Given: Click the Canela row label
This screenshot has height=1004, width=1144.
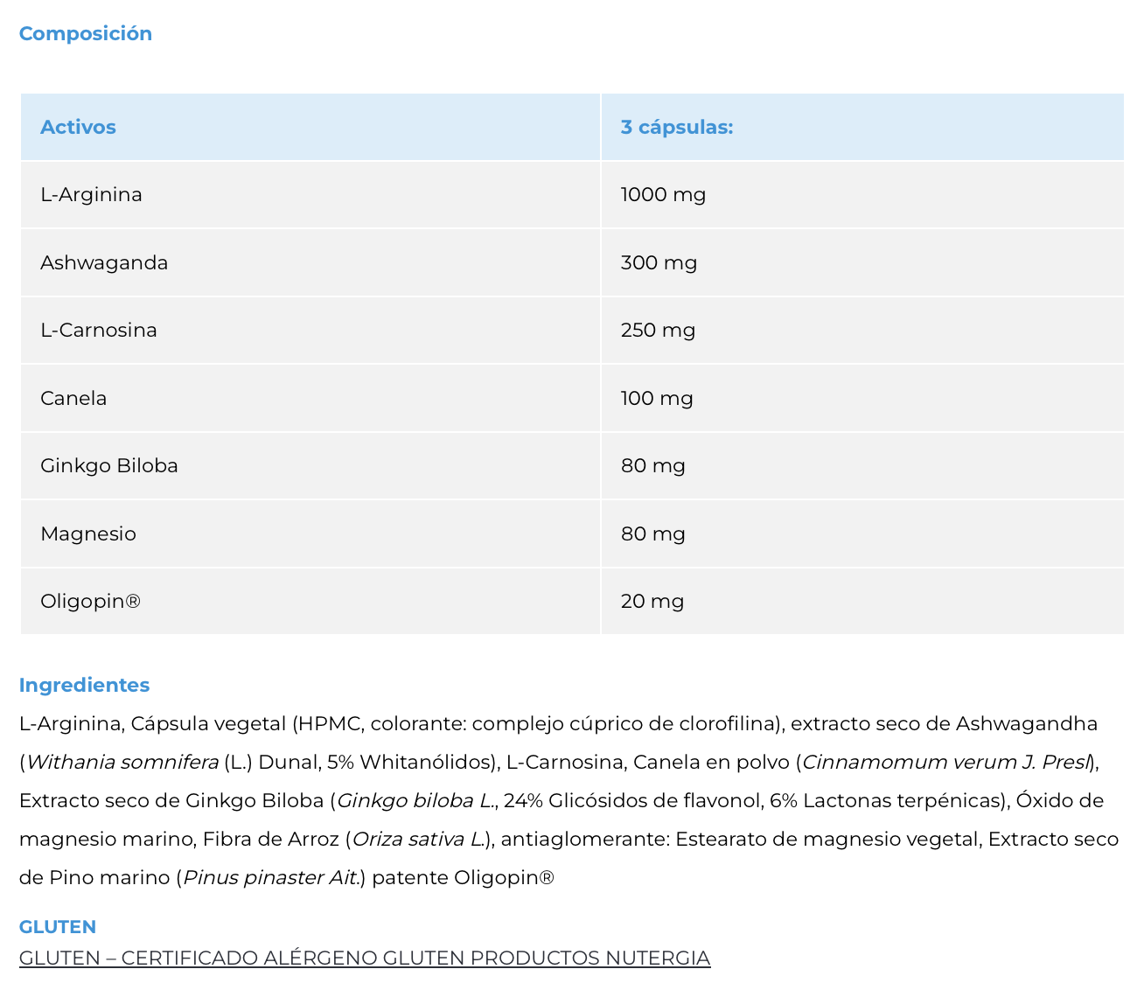Looking at the screenshot, I should (x=73, y=398).
